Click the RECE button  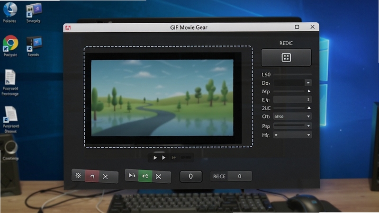(219, 177)
